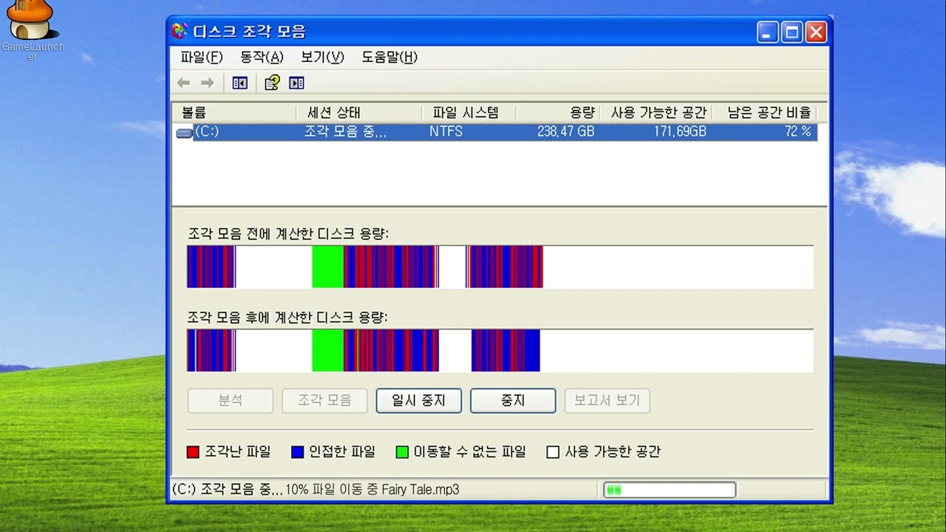946x532 pixels.
Task: Click the 조각 모음 전에 disk usage map
Action: 500,267
